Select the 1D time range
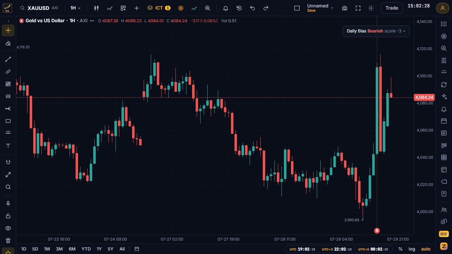The width and height of the screenshot is (452, 254). tap(24, 249)
